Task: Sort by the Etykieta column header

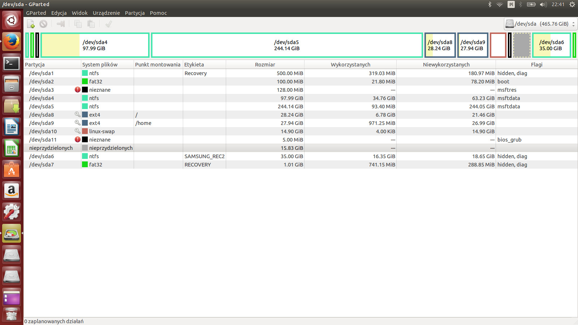Action: pyautogui.click(x=204, y=65)
